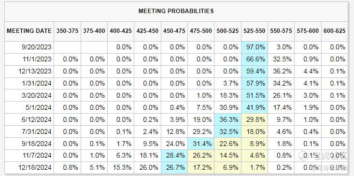Select the 525-550 column header

(255, 31)
